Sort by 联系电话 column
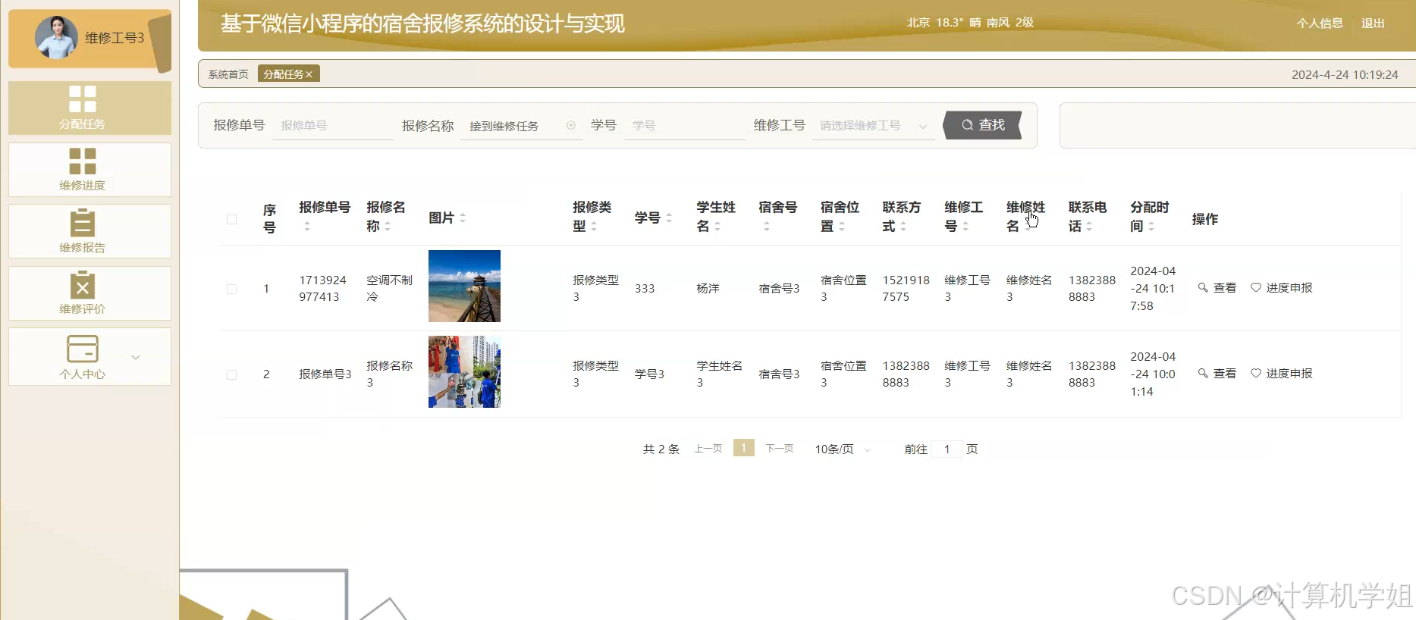 (x=1089, y=226)
